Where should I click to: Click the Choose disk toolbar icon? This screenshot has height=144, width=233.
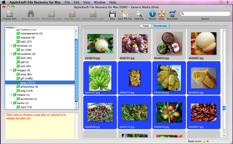pos(10,14)
